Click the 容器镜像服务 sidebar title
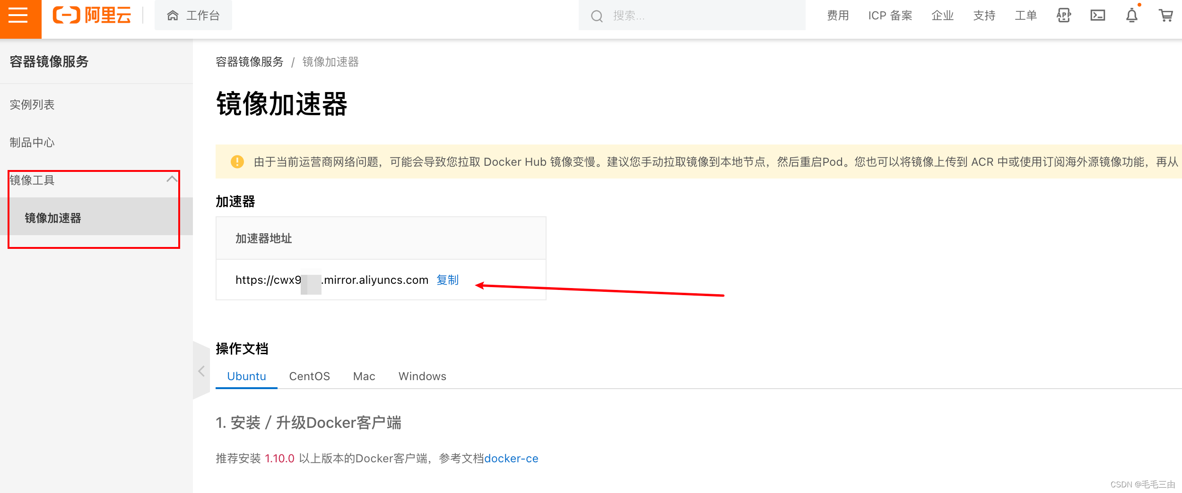This screenshot has height=493, width=1182. 49,61
